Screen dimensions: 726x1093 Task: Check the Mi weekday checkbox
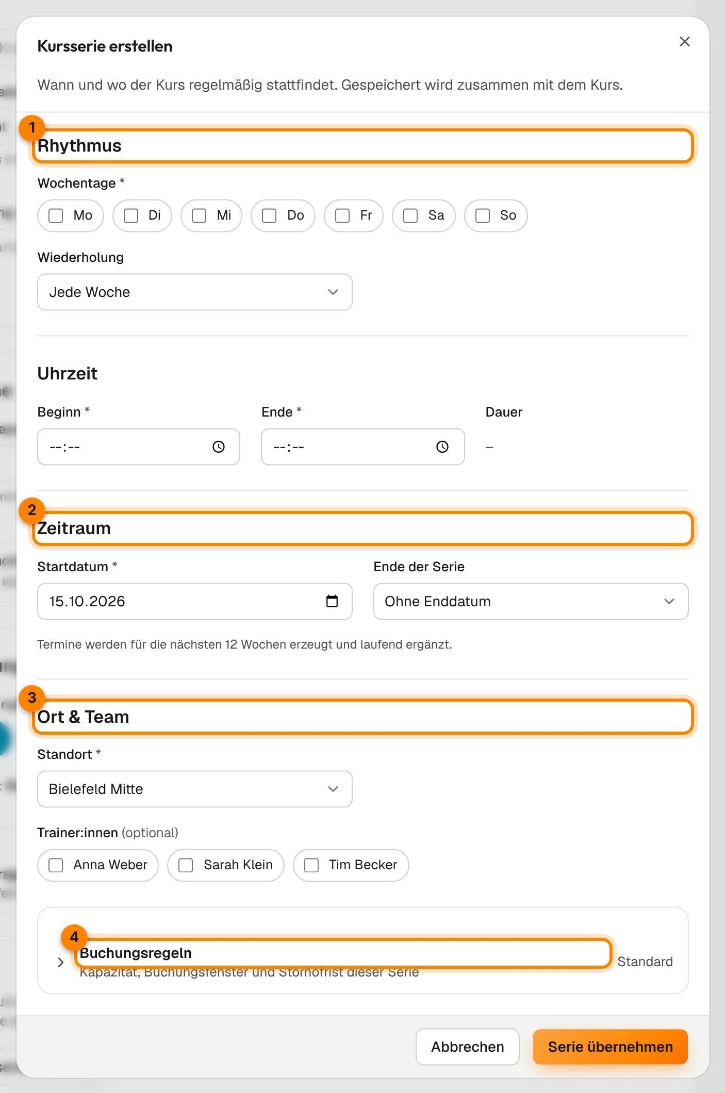tap(199, 216)
